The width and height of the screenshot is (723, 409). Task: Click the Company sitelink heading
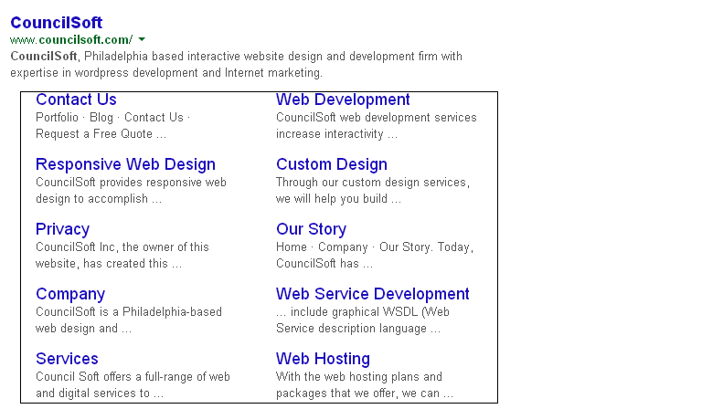coord(70,294)
